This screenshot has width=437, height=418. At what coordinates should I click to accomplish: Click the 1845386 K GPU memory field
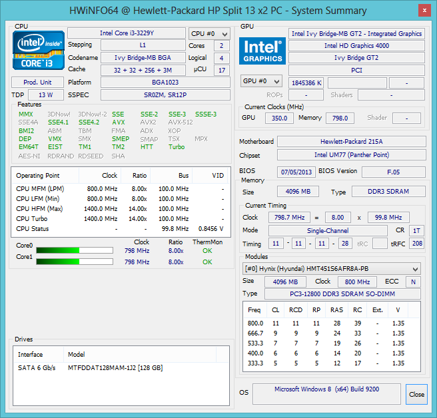tap(306, 83)
